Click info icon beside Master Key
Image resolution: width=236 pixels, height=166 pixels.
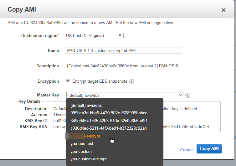point(188,95)
